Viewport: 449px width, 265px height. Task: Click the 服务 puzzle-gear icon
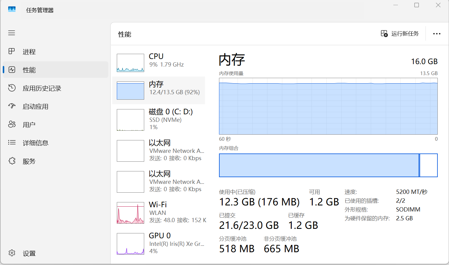[12, 161]
